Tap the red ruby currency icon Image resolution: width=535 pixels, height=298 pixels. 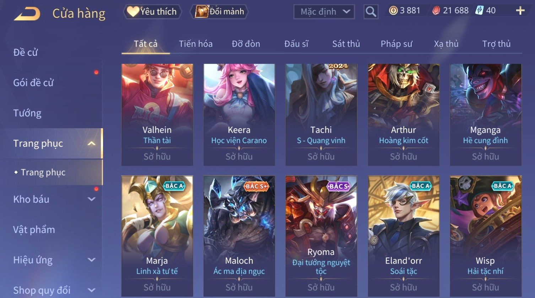click(x=436, y=11)
